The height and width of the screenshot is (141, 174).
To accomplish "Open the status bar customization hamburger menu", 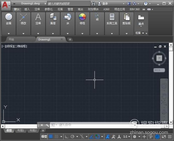I will 170,137.
